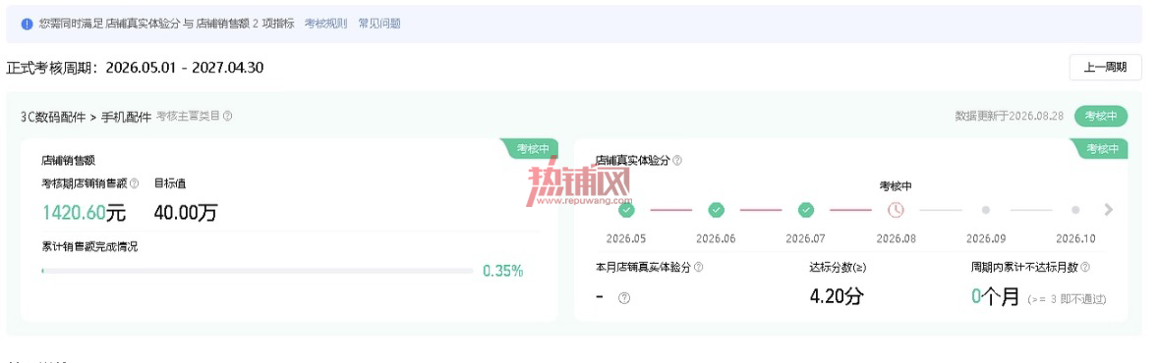Click the 上一周期 button
The width and height of the screenshot is (1159, 363).
(1105, 67)
